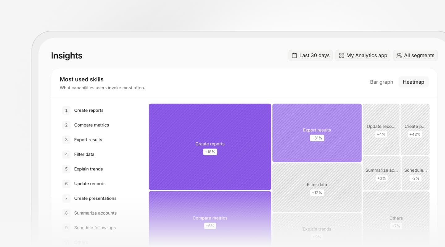445x247 pixels.
Task: Click rank number 2 badge
Action: click(66, 125)
